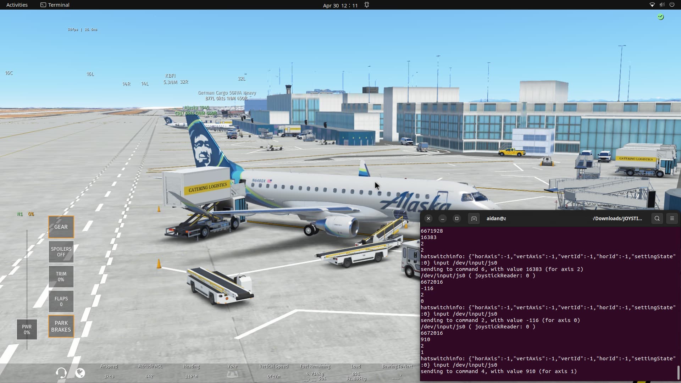
Task: Toggle SPOILERS OFF control
Action: (x=61, y=252)
